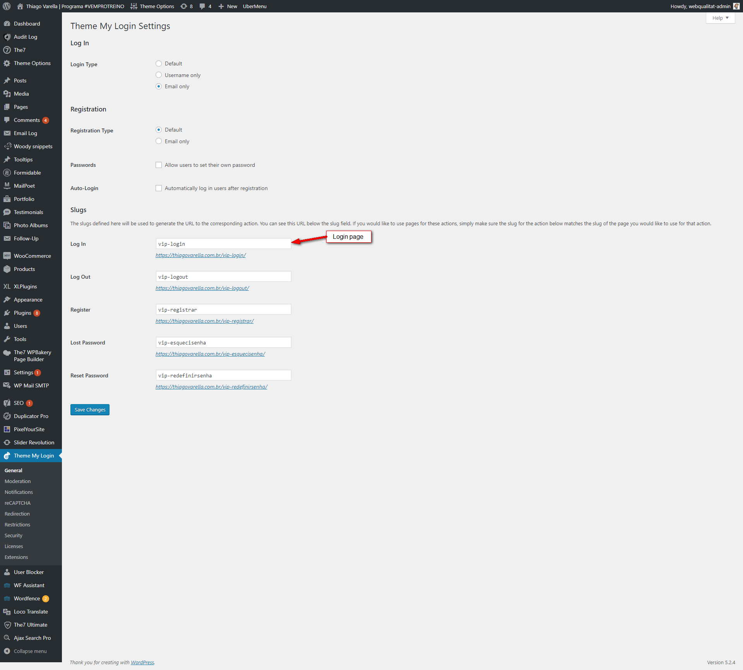Expand the Help dropdown tab
743x670 pixels.
(x=720, y=18)
